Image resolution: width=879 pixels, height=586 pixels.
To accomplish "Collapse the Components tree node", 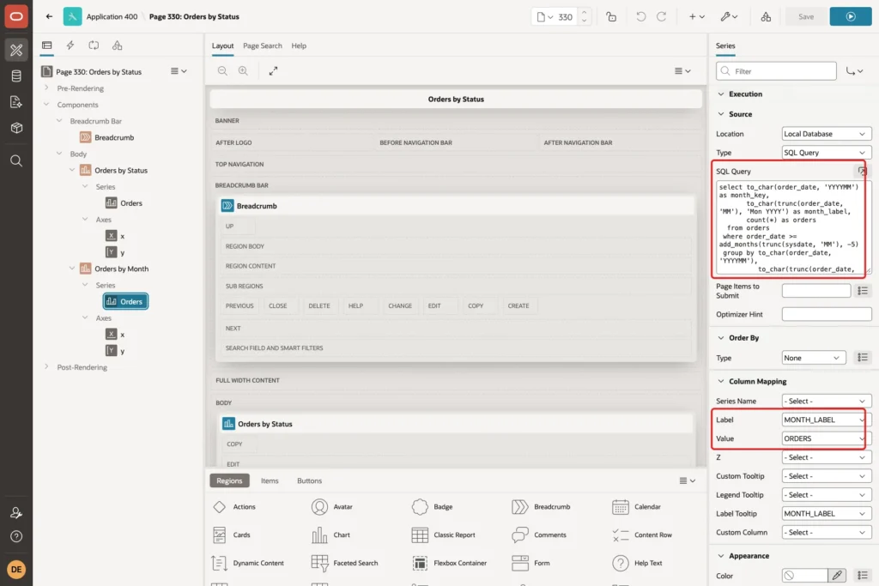I will pyautogui.click(x=46, y=104).
